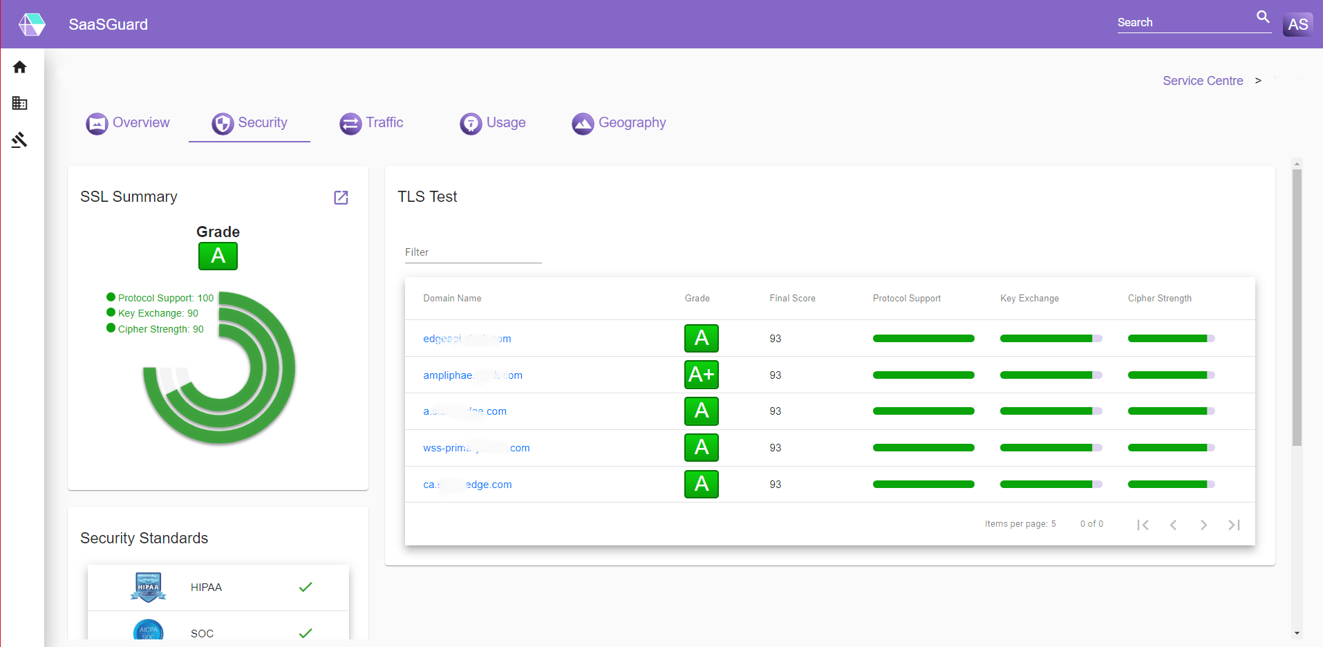Open the AS user avatar menu

1297,24
